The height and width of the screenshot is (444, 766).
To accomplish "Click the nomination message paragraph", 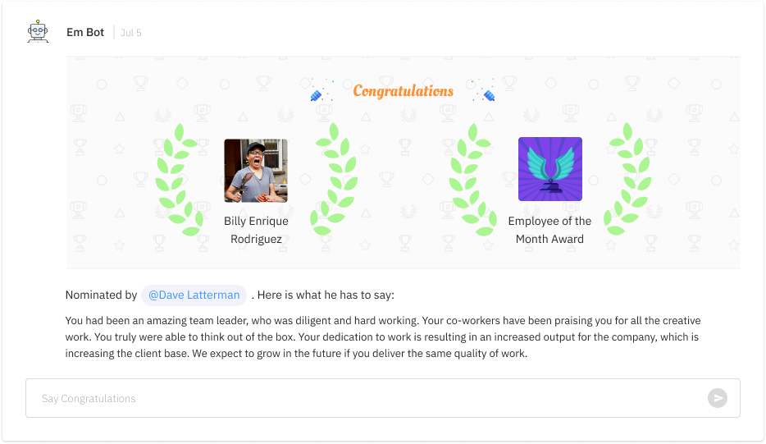I will point(383,337).
